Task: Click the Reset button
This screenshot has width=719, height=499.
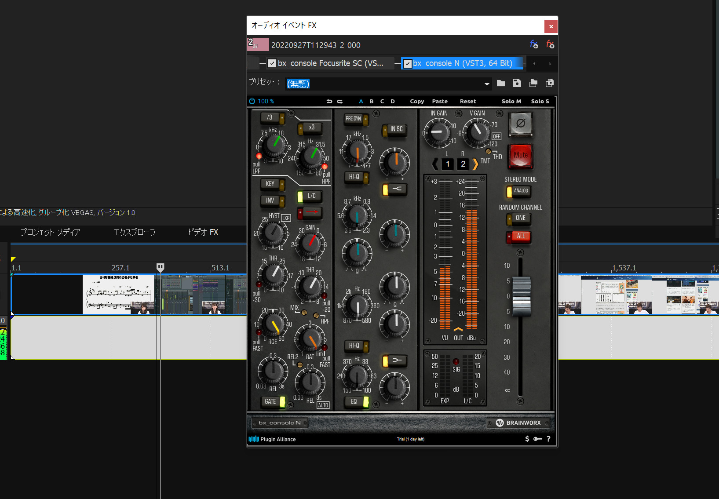Action: (x=468, y=101)
